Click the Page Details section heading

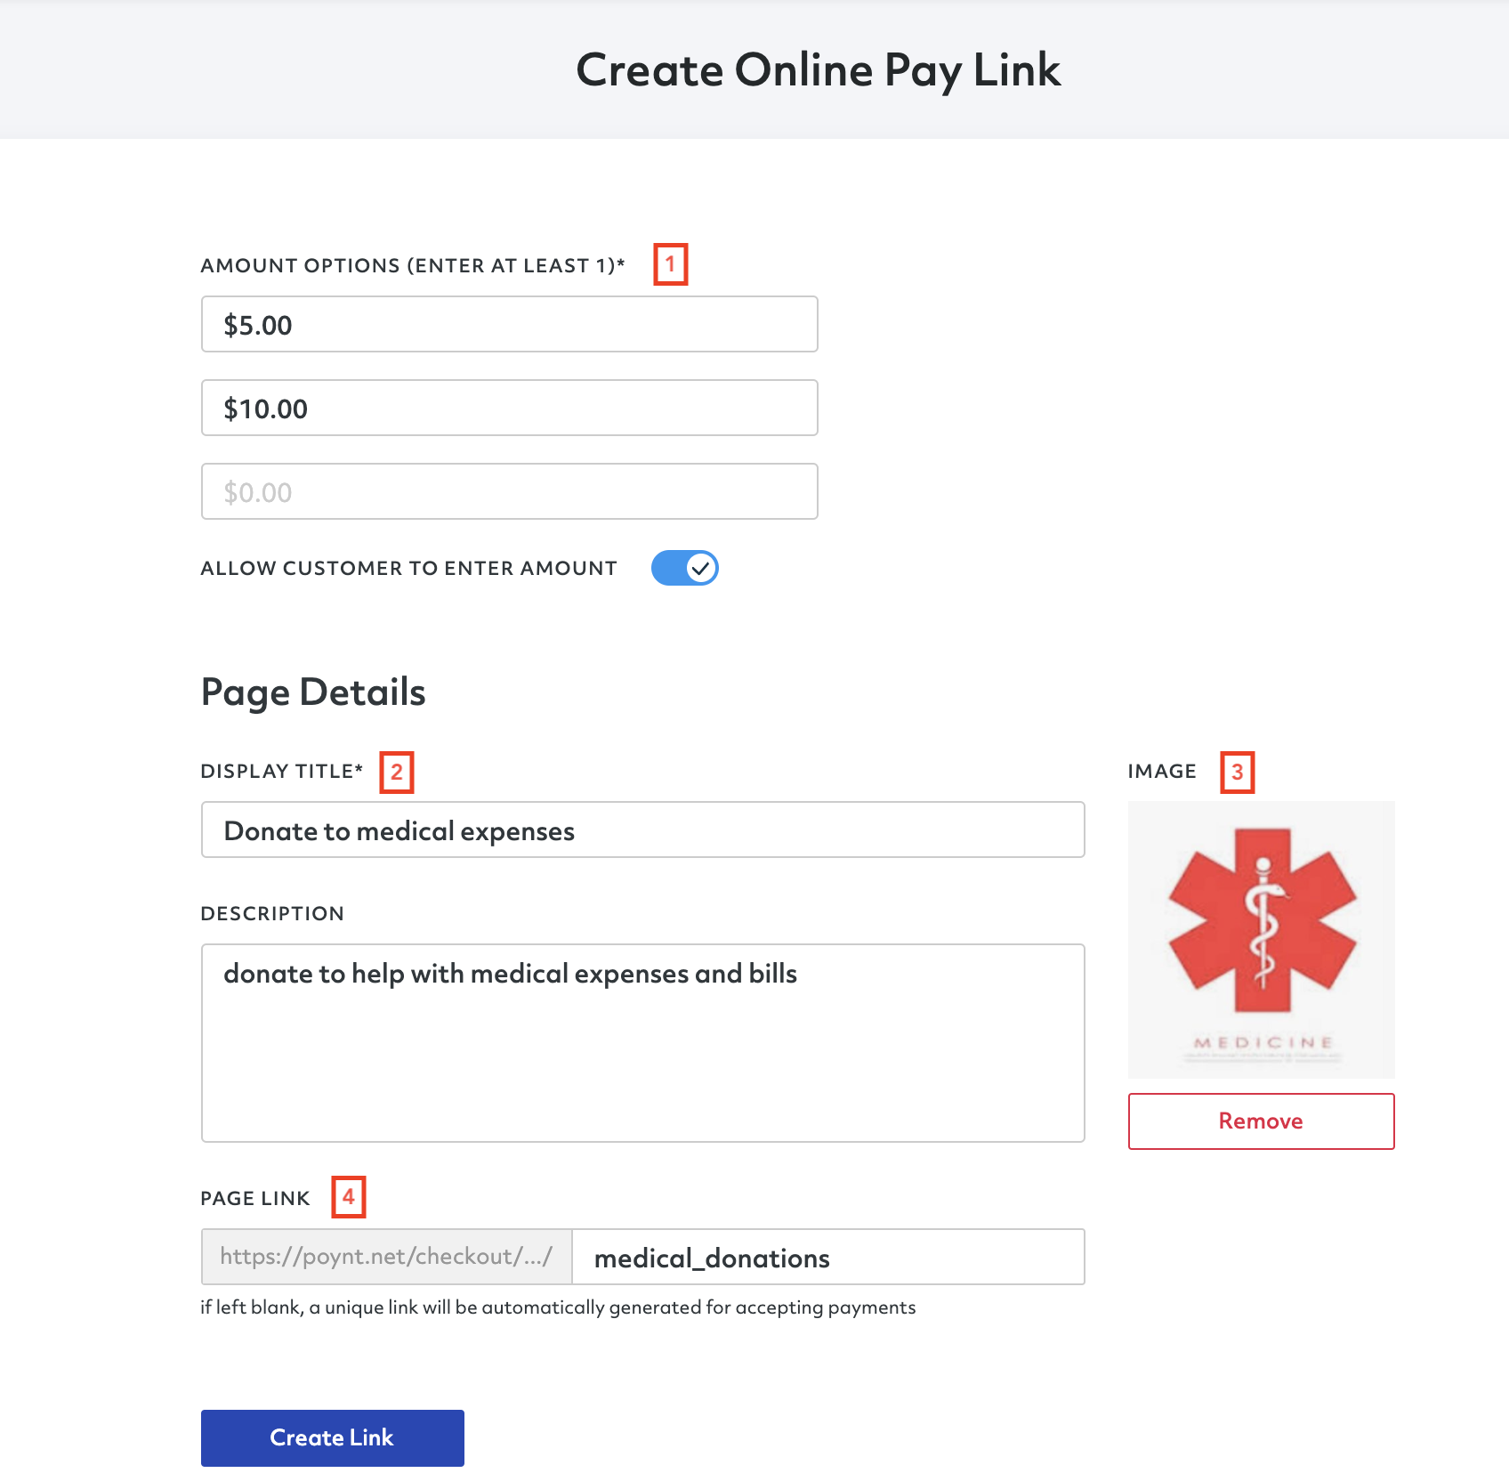[x=313, y=692]
